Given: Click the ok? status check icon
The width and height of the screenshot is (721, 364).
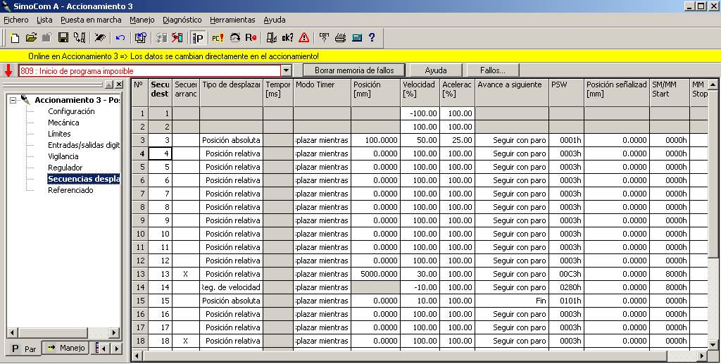Looking at the screenshot, I should [288, 38].
